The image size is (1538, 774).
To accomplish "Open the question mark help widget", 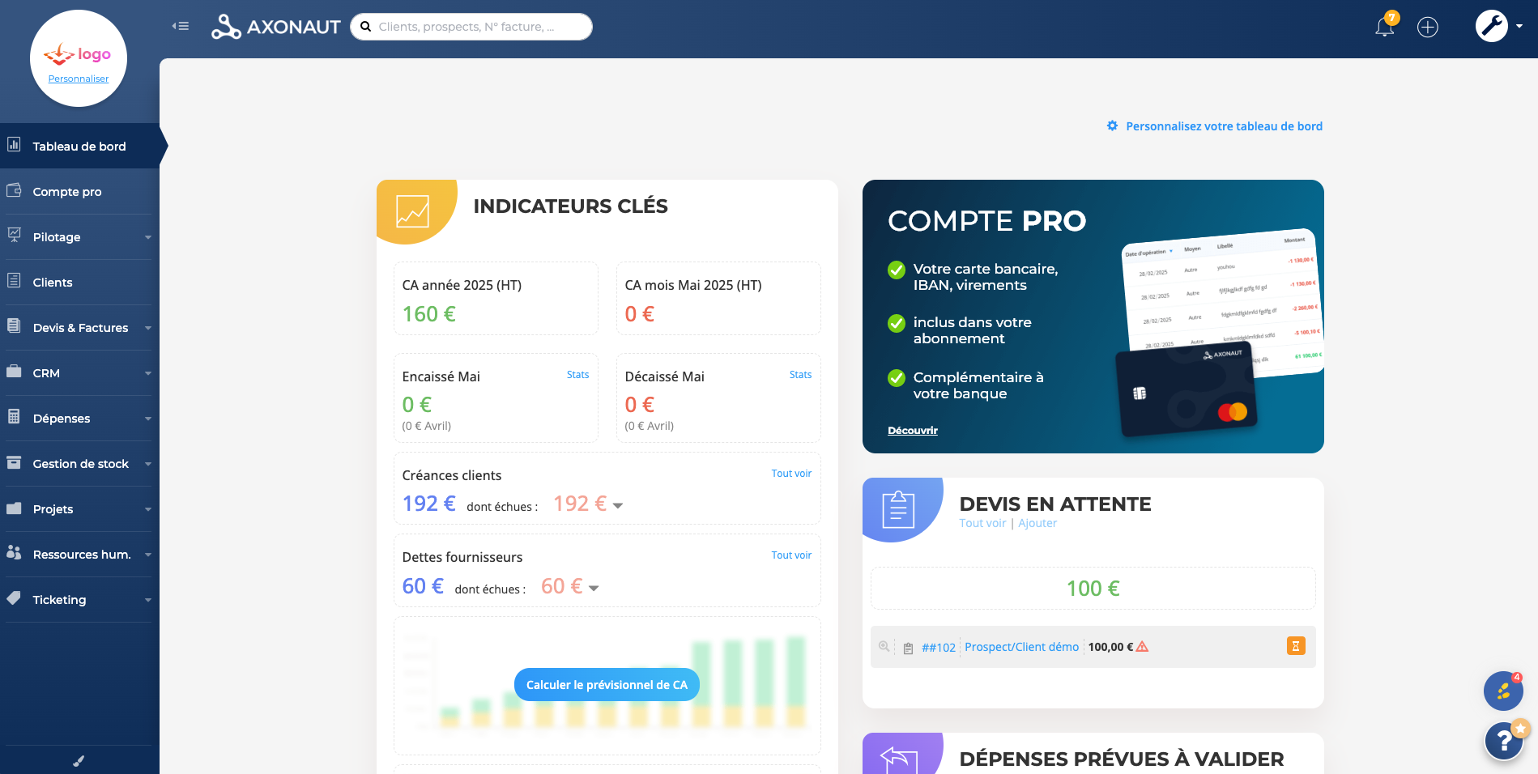I will [x=1504, y=740].
